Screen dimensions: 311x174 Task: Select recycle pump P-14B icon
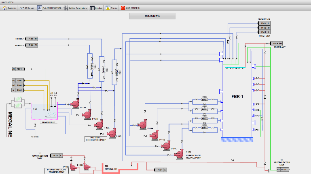(x=155, y=135)
